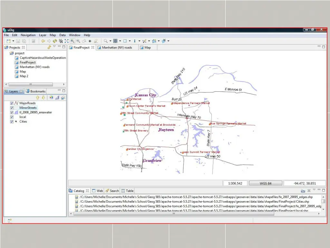Open Zoom tool dropdown arrow

click(110, 41)
